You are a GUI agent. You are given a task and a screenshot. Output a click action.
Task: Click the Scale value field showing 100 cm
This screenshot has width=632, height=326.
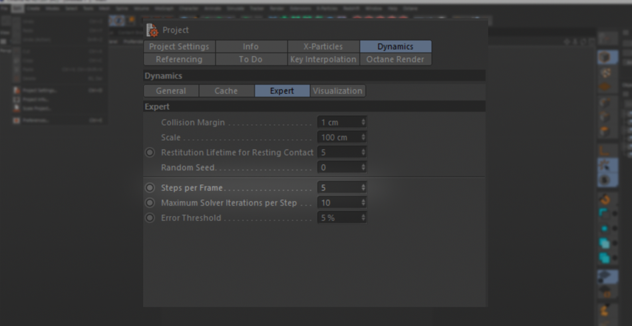(342, 138)
